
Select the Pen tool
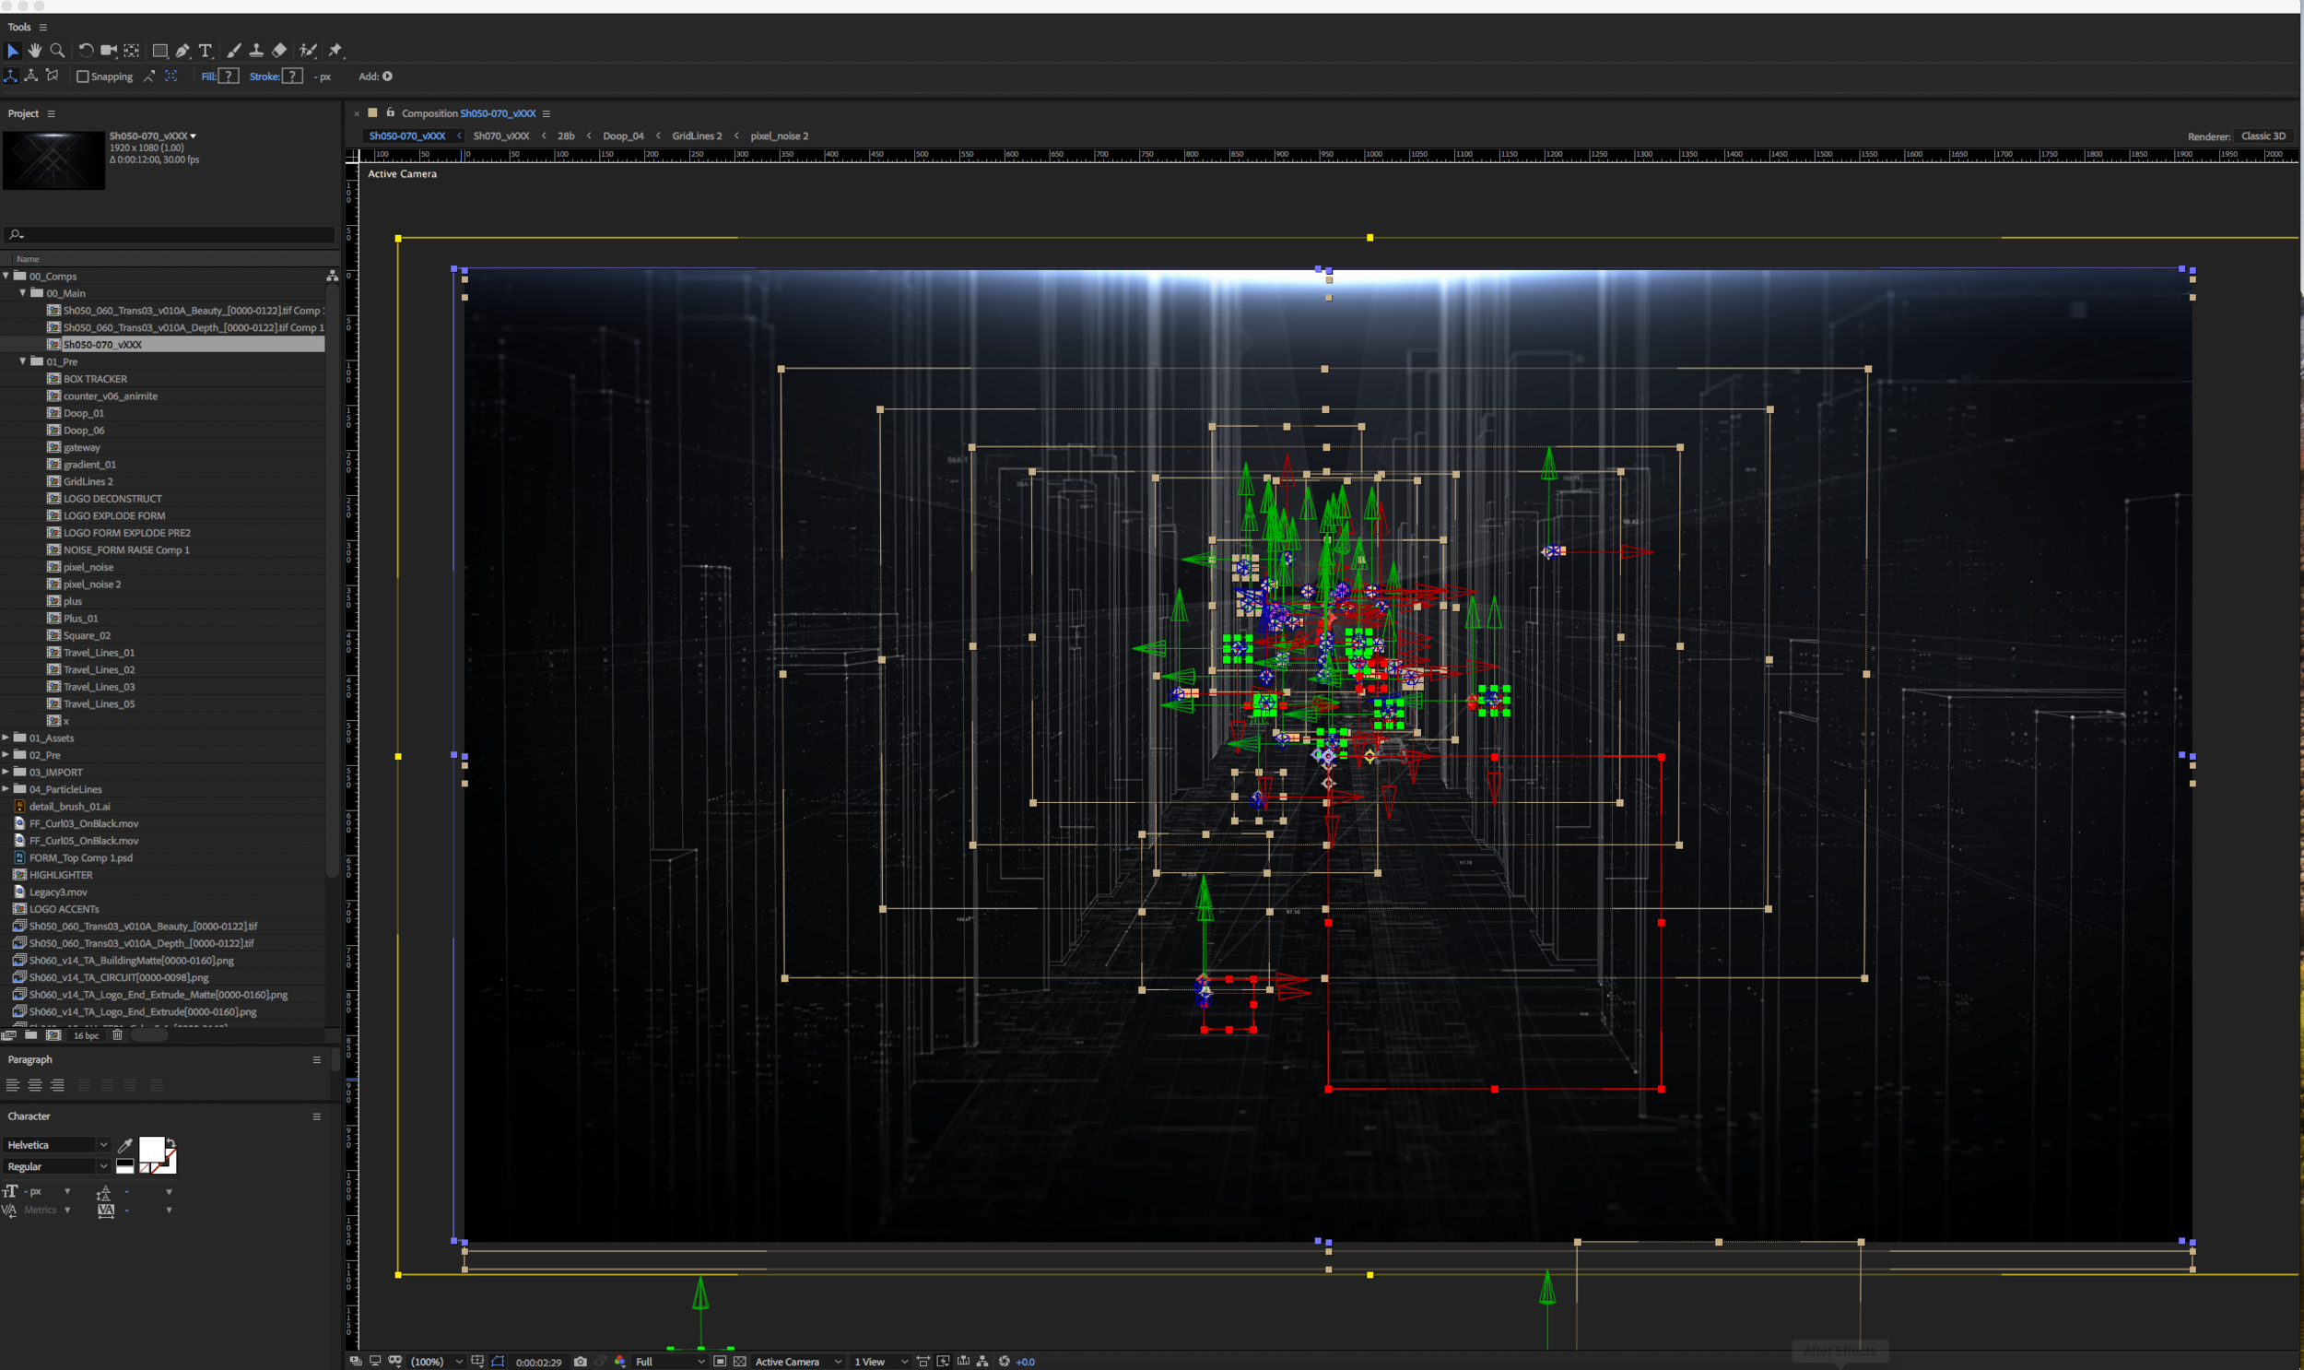coord(182,51)
